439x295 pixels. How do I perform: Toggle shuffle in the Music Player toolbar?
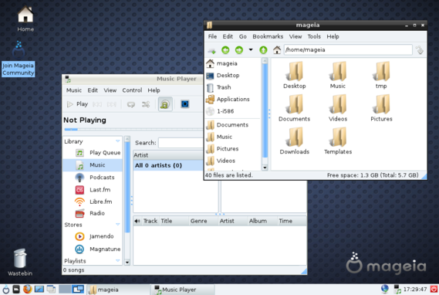146,104
